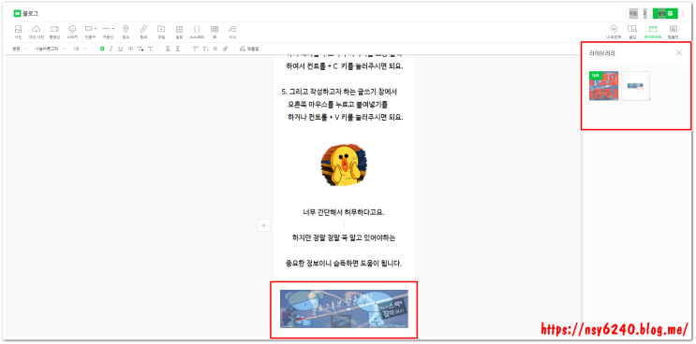This screenshot has width=696, height=344.
Task: Change paragraph alignment in the format bar
Action: pos(168,49)
